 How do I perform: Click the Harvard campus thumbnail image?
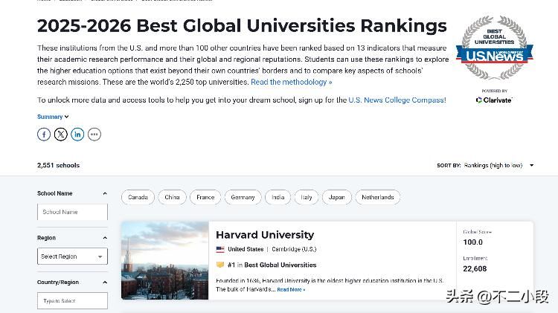click(x=164, y=260)
